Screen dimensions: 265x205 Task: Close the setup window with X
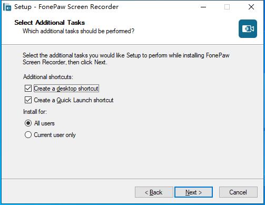click(x=251, y=7)
